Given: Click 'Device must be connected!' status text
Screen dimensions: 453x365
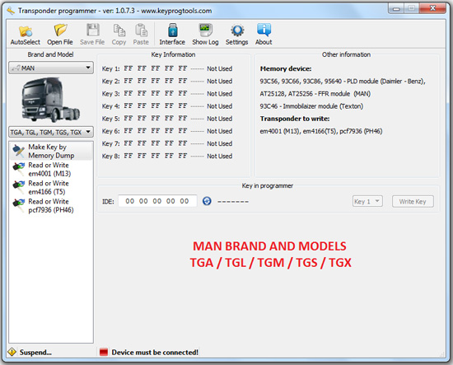Looking at the screenshot, I should click(155, 353).
